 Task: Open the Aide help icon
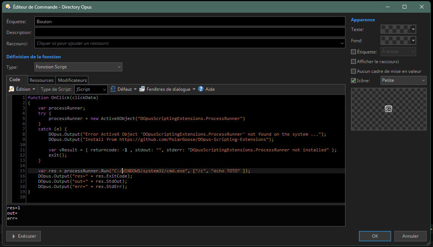(x=201, y=89)
